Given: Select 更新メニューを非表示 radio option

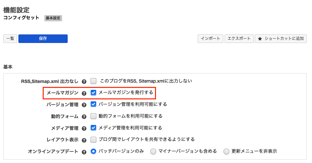Looking at the screenshot, I should [x=226, y=152].
